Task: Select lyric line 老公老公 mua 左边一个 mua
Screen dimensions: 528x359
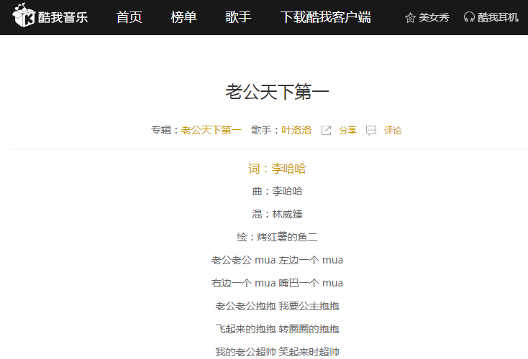Action: click(x=277, y=260)
